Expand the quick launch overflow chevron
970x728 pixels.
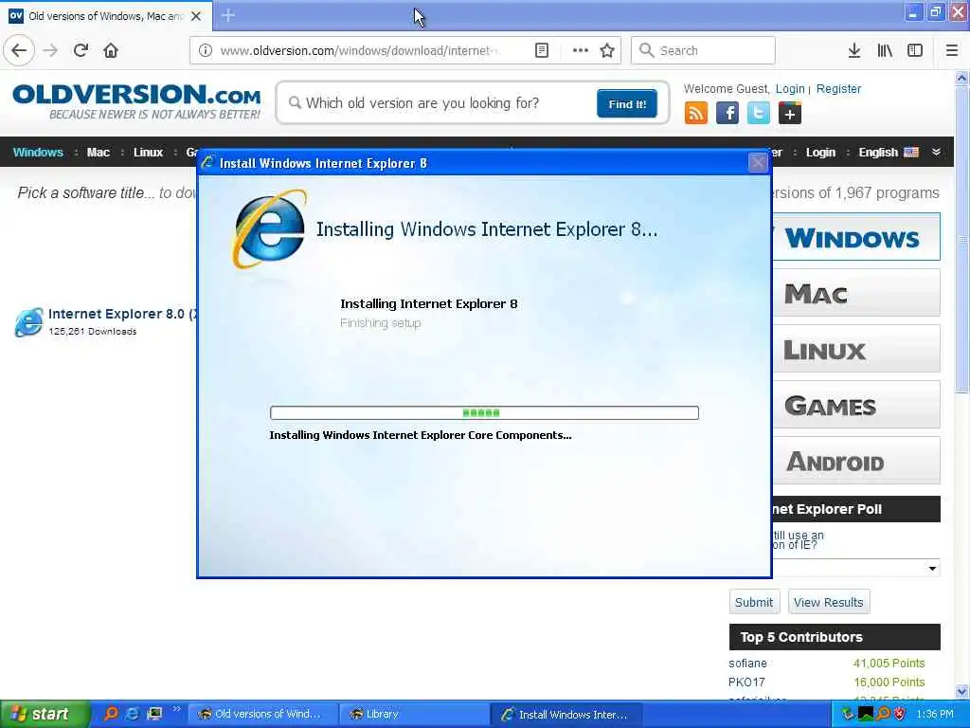176,709
